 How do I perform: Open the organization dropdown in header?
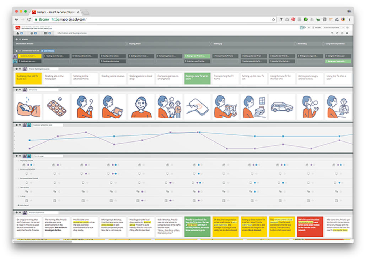pos(334,28)
